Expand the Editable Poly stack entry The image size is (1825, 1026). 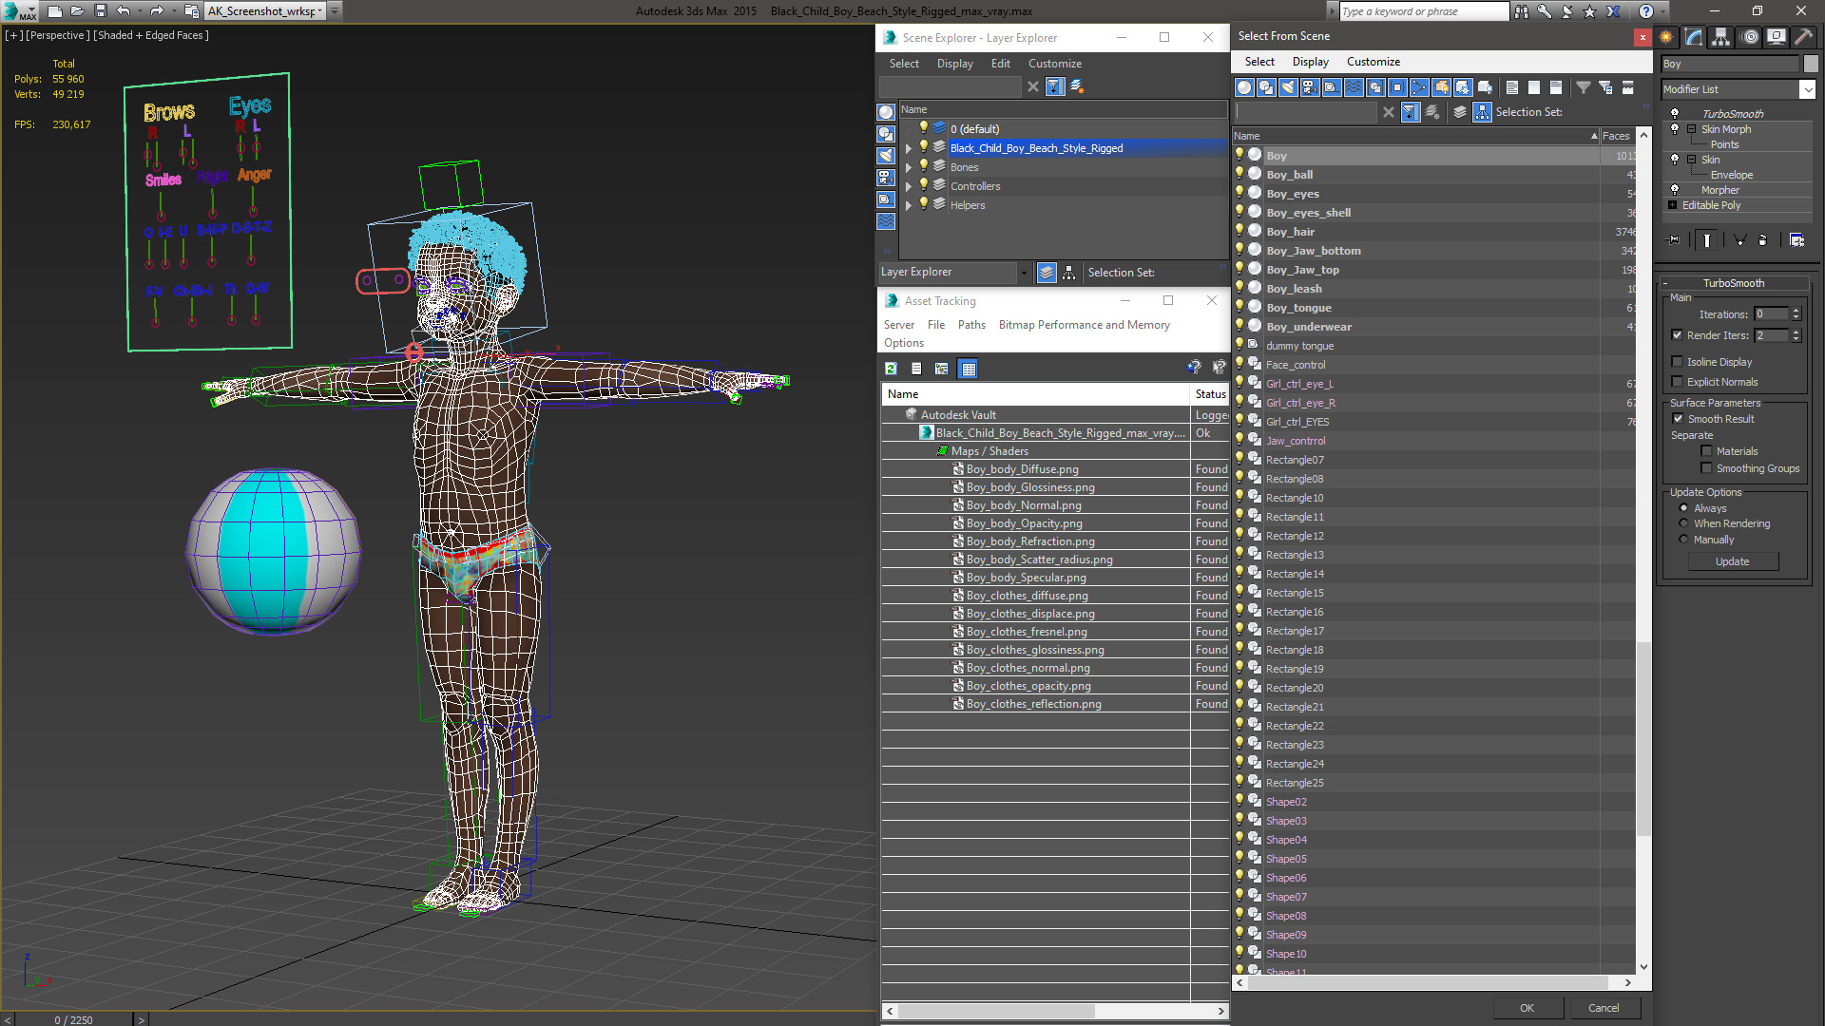coord(1673,205)
